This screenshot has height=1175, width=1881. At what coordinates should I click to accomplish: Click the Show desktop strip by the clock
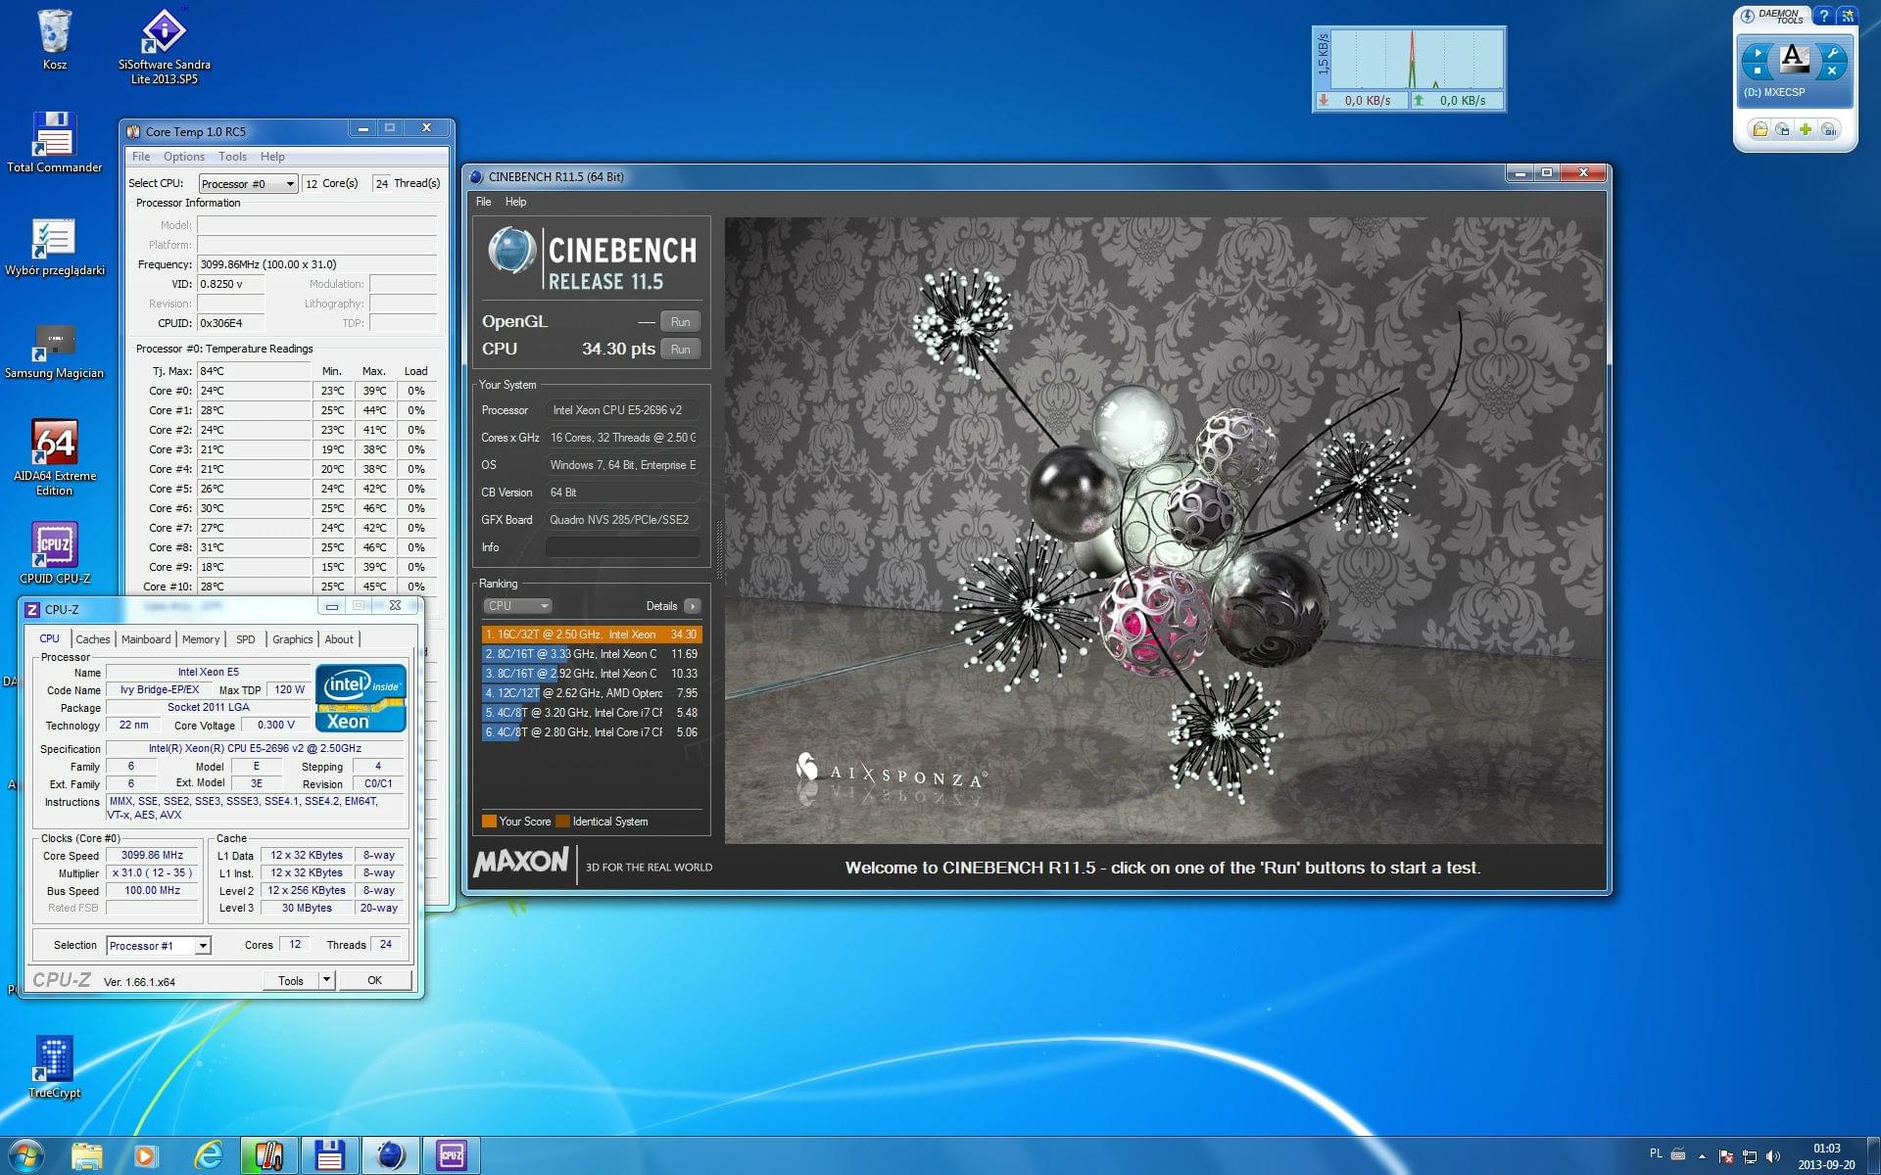tap(1873, 1156)
